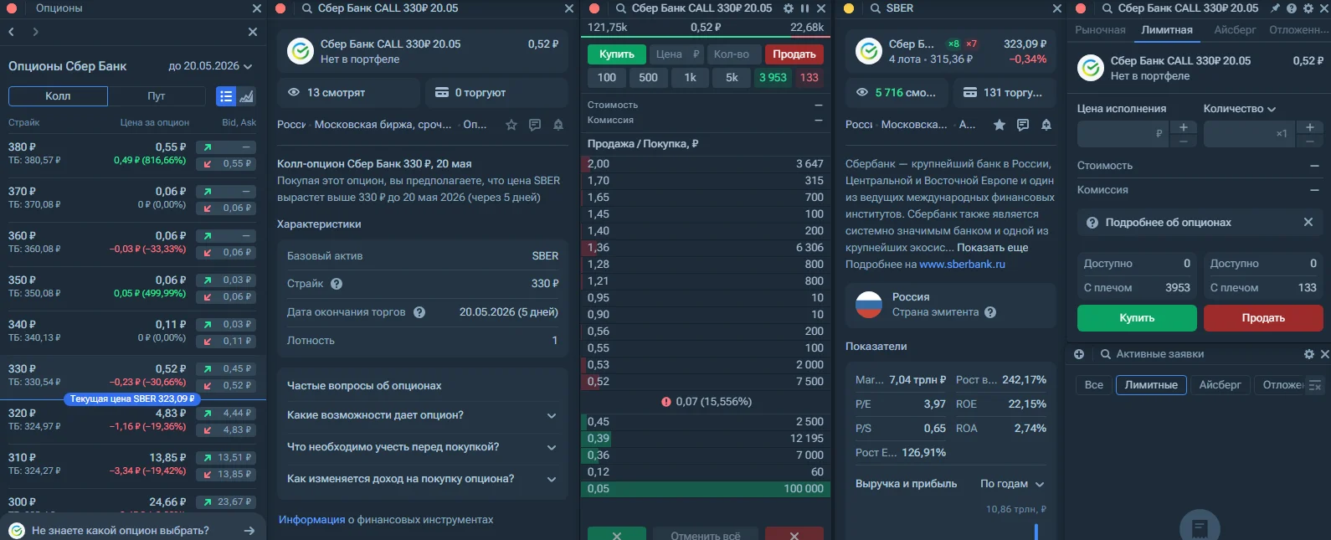
Task: Click Продать in the order book
Action: coord(794,54)
